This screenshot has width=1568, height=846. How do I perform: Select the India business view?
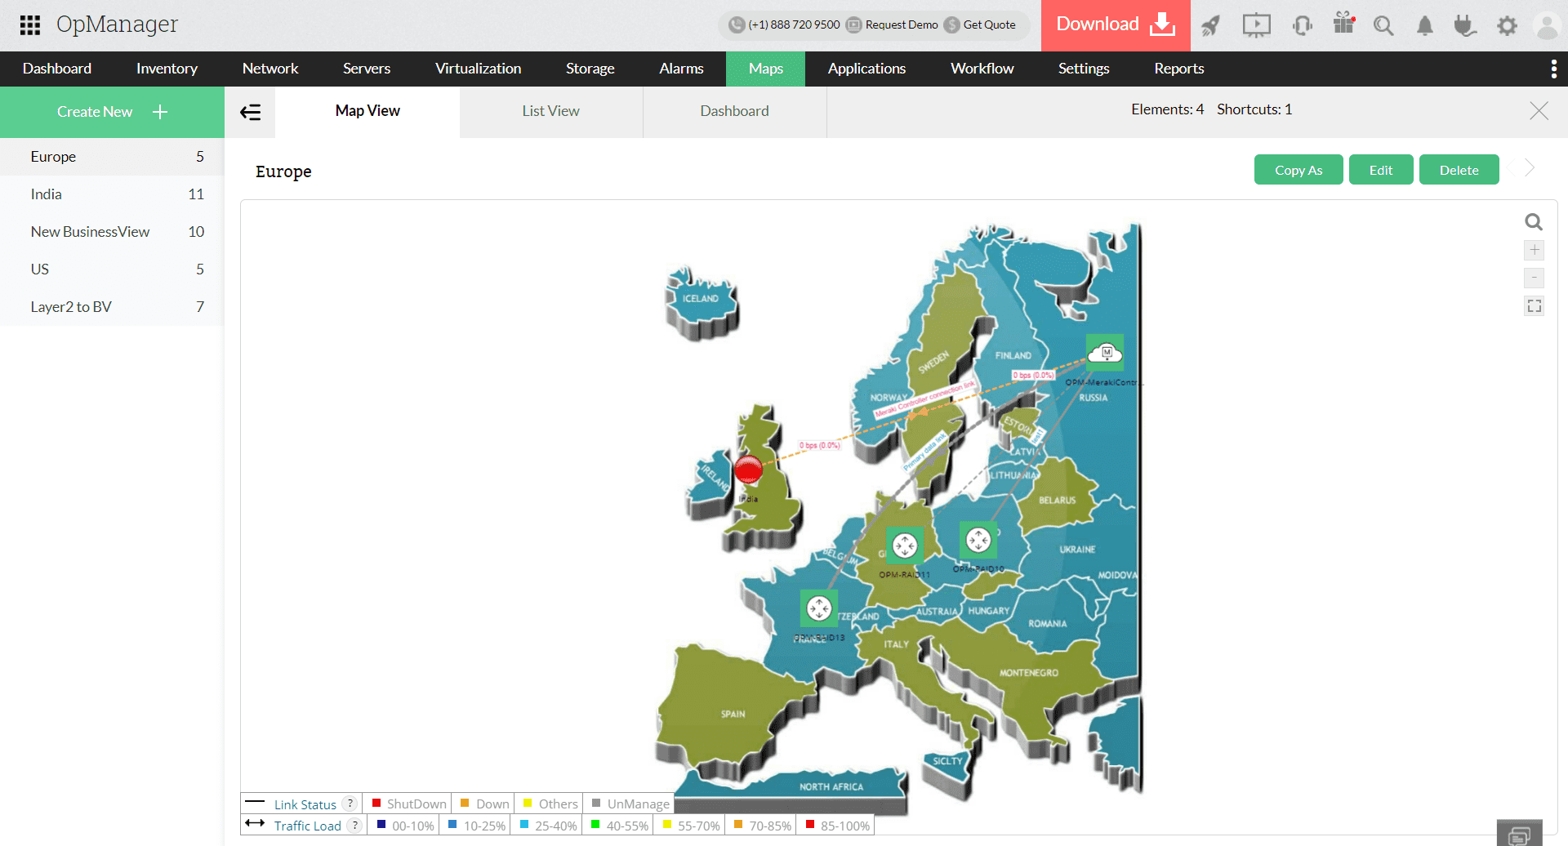point(112,194)
